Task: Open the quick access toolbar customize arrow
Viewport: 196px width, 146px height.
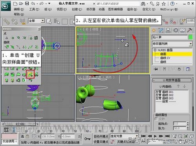Action: pyautogui.click(x=49, y=4)
